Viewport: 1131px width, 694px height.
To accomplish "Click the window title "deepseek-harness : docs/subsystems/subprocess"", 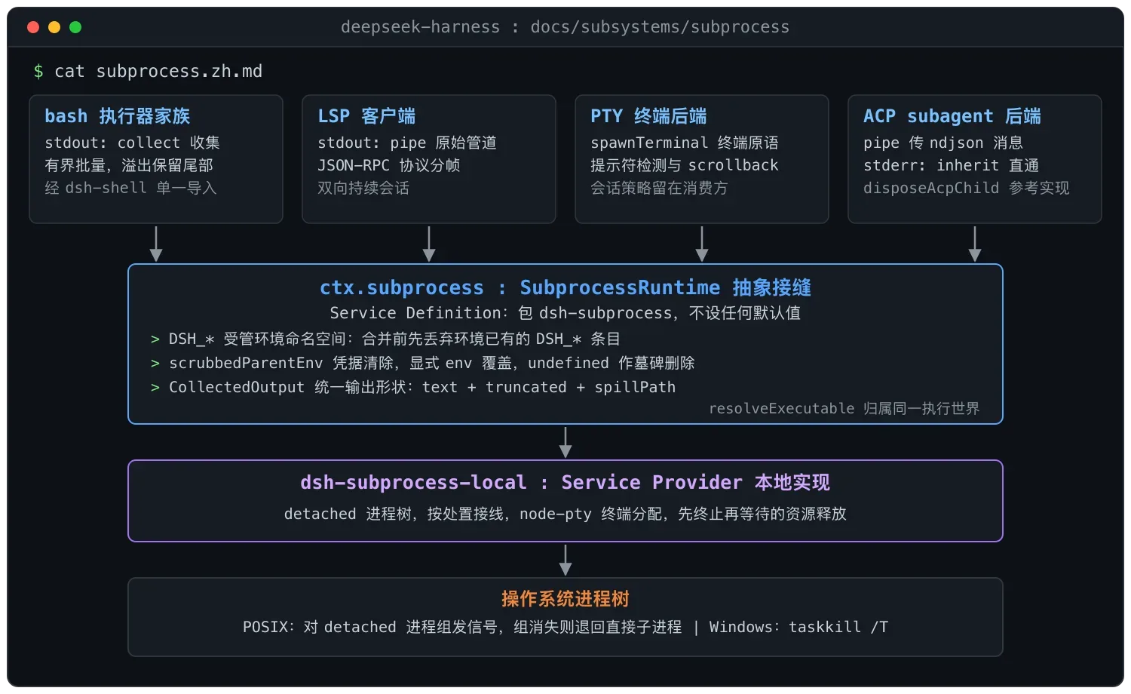I will (x=565, y=27).
